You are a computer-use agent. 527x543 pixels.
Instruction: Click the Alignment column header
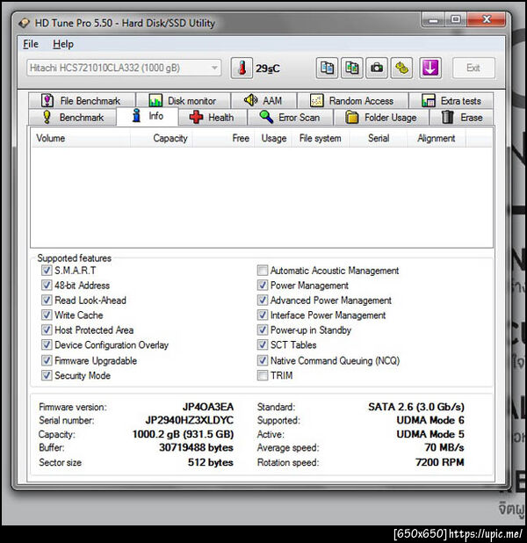[436, 138]
